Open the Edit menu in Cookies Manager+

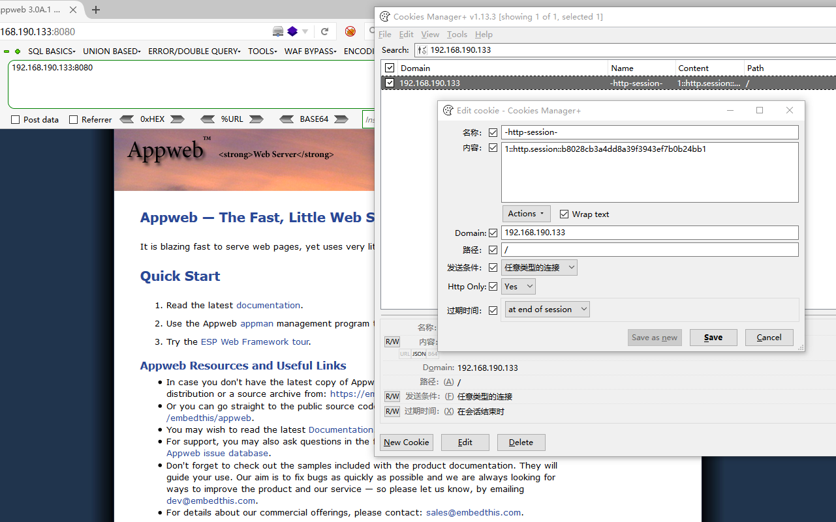point(406,35)
